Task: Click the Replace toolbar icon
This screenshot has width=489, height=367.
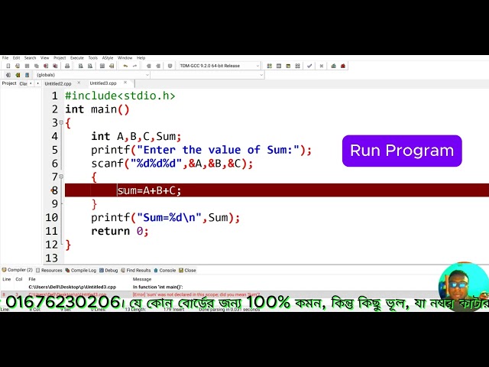Action: tap(90, 66)
